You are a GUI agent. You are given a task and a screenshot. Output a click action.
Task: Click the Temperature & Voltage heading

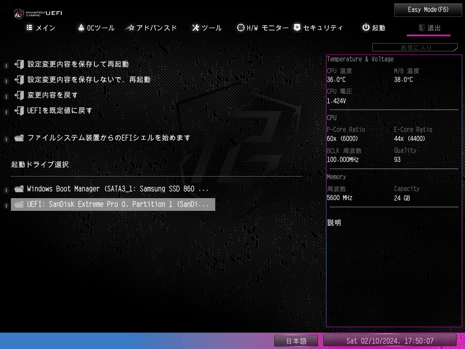(360, 59)
